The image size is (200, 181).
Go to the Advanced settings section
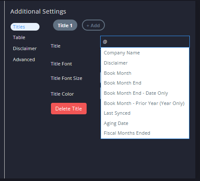[x=24, y=59]
